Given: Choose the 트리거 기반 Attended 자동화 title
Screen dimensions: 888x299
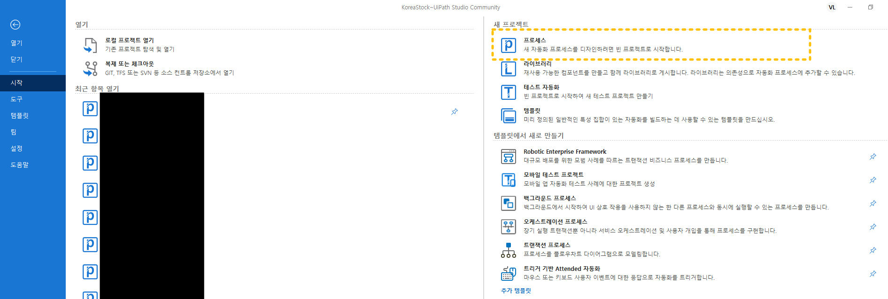Looking at the screenshot, I should [562, 269].
